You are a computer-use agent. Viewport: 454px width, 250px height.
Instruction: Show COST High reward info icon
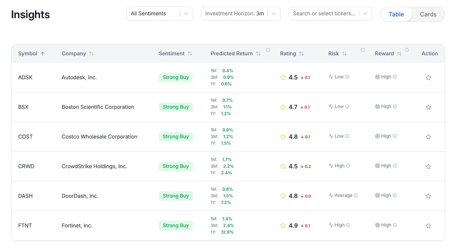pos(395,136)
